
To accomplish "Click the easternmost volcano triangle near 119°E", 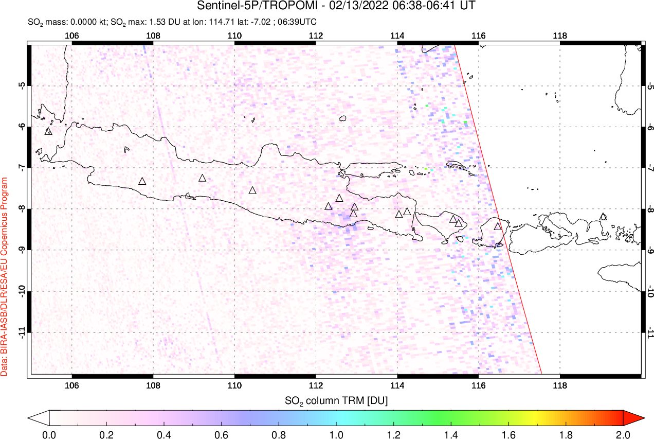I will pos(603,217).
